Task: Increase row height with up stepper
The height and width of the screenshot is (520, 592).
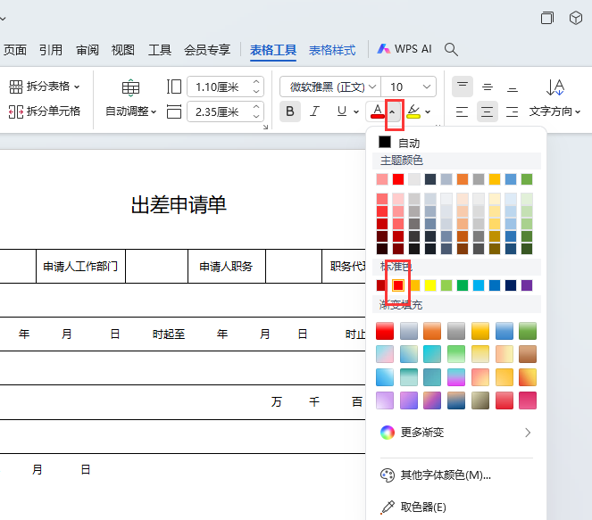Action: coord(256,82)
